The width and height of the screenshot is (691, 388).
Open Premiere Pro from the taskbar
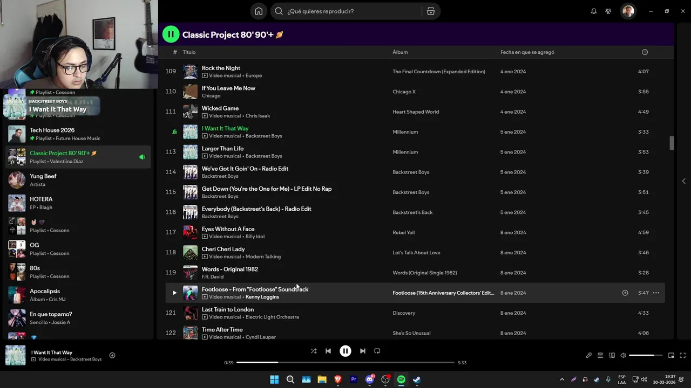[x=354, y=379]
